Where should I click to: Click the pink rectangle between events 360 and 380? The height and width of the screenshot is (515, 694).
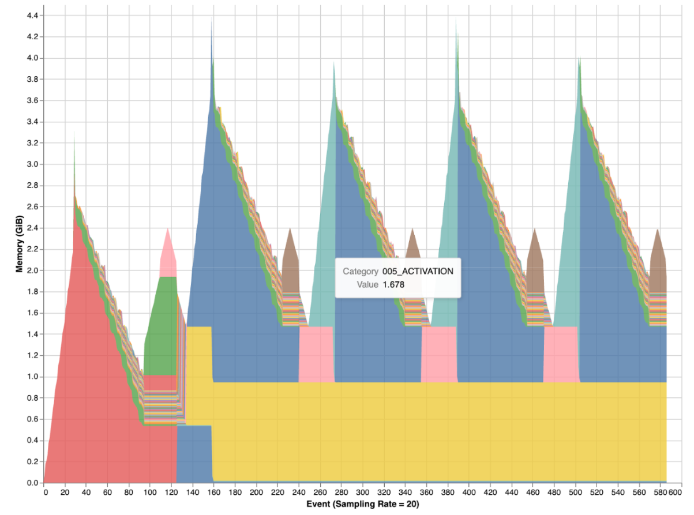[x=438, y=354]
